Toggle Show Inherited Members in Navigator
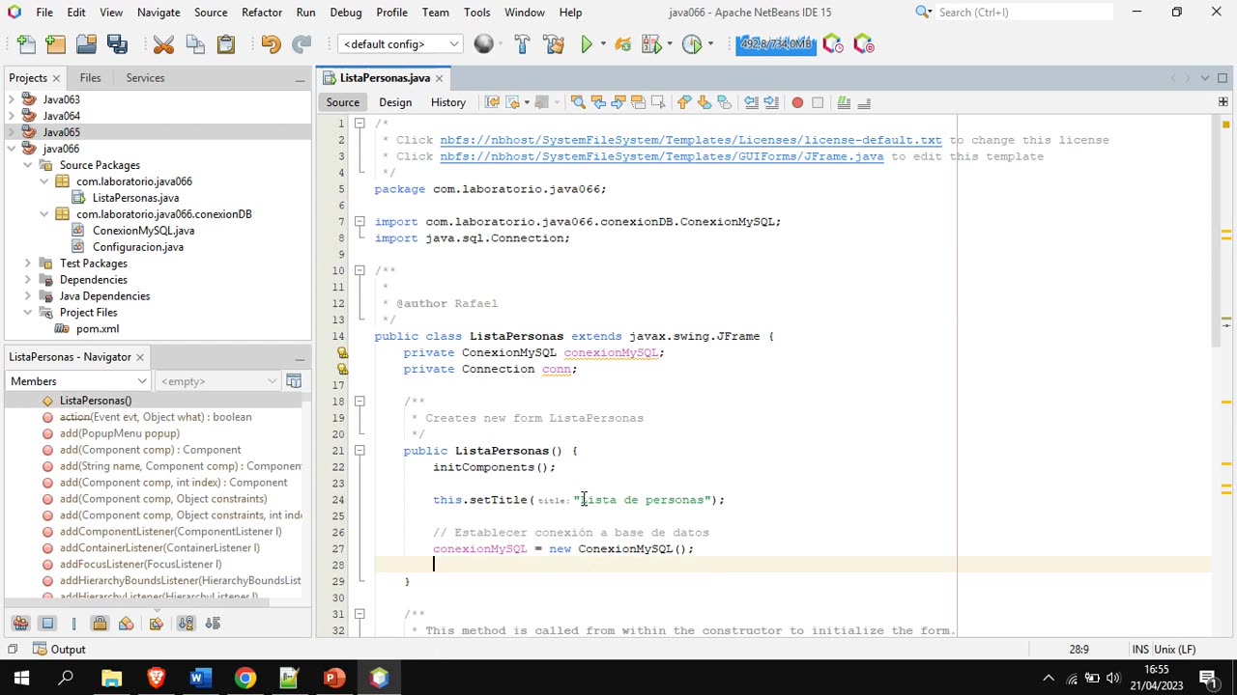 (x=20, y=624)
